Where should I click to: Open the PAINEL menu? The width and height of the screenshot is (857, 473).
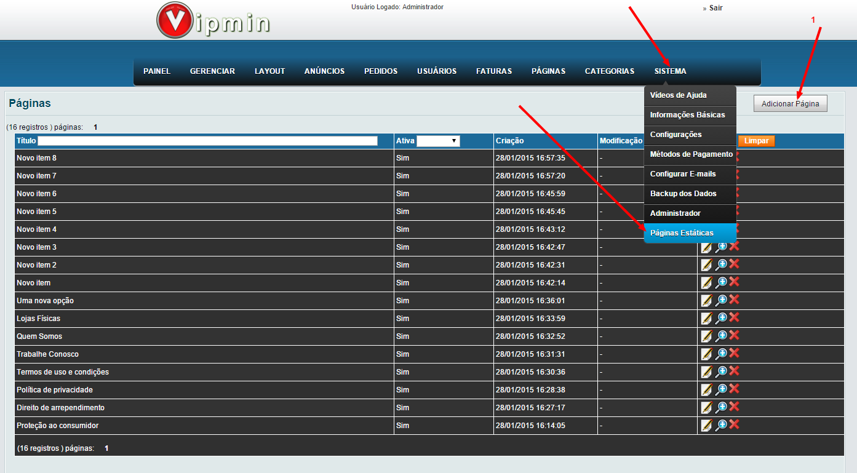pos(157,71)
